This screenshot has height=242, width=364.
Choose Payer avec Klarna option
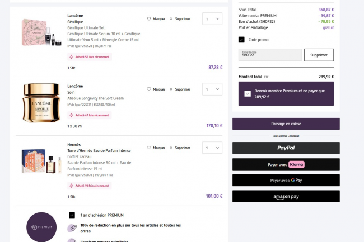[286, 164]
